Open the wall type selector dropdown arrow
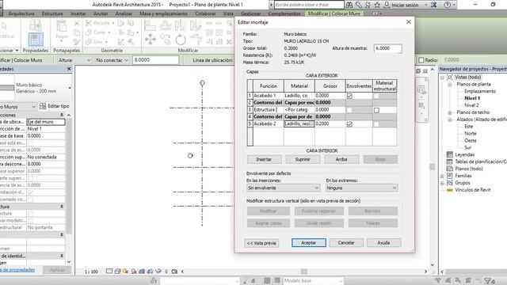The height and width of the screenshot is (285, 507). pyautogui.click(x=70, y=88)
